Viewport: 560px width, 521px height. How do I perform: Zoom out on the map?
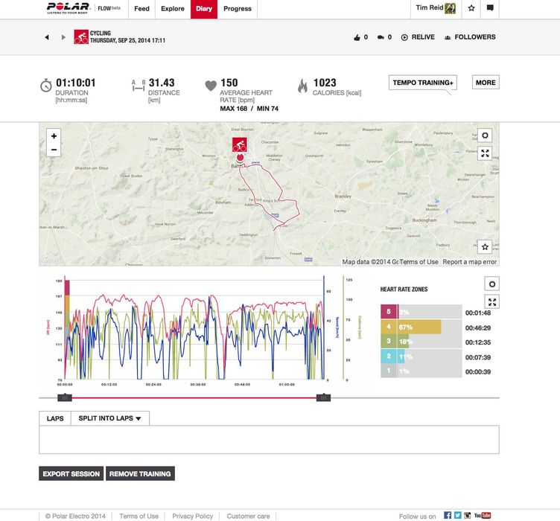click(x=54, y=150)
